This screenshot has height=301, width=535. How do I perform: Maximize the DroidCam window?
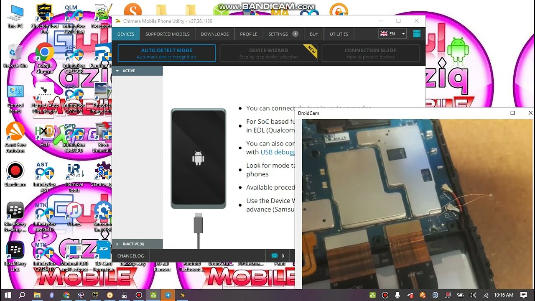pyautogui.click(x=513, y=113)
